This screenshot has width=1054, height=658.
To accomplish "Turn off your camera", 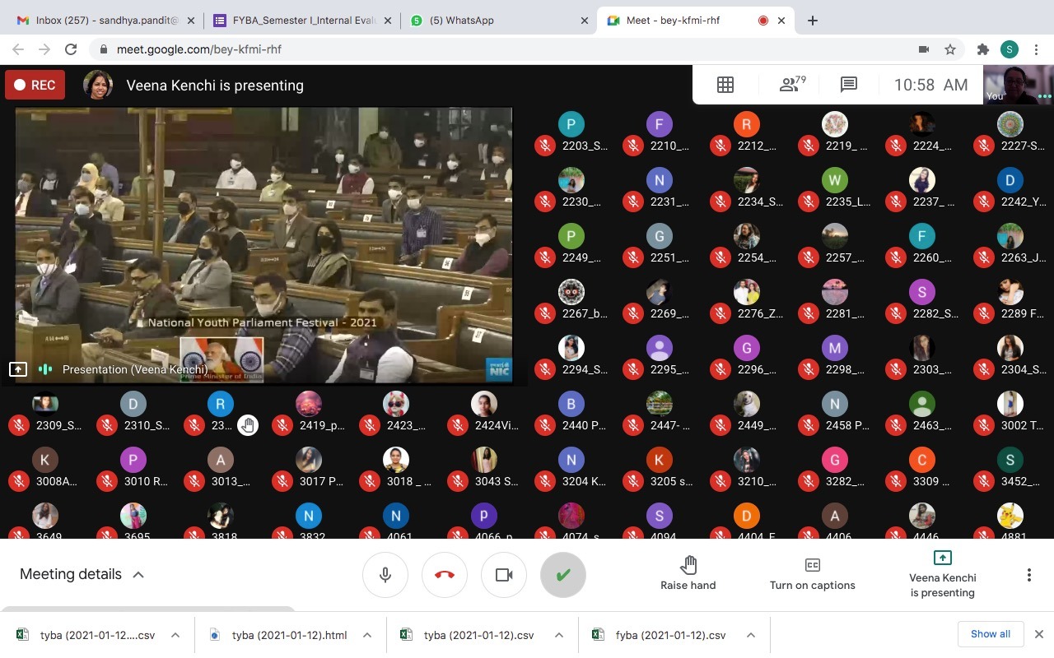I will pos(503,574).
